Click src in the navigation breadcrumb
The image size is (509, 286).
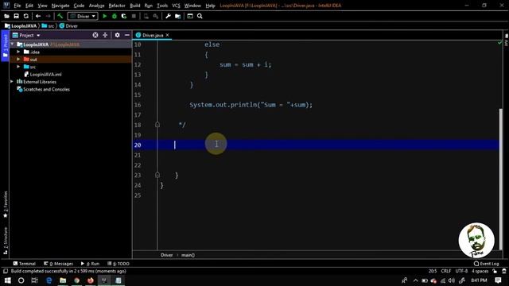48,26
